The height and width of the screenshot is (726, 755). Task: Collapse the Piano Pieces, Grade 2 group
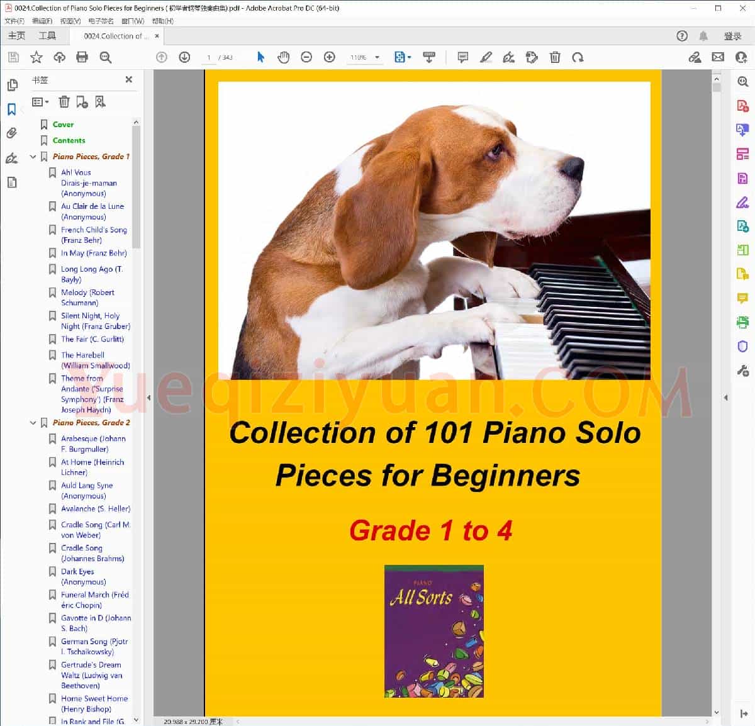(33, 423)
